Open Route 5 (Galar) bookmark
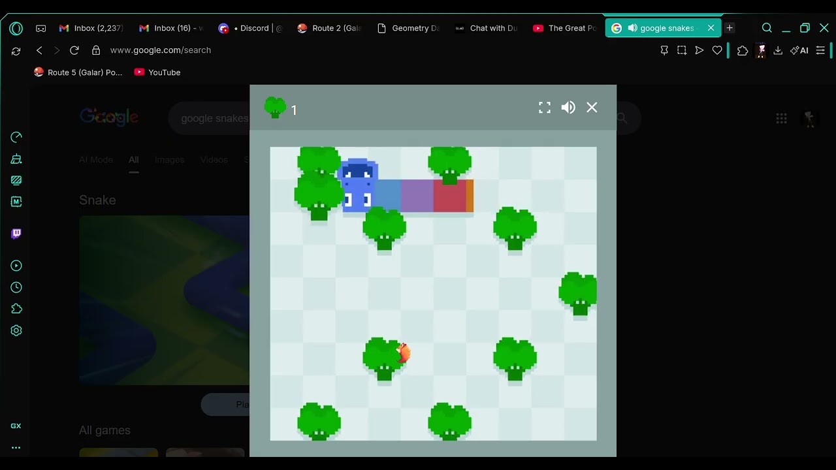This screenshot has height=470, width=836. 78,72
